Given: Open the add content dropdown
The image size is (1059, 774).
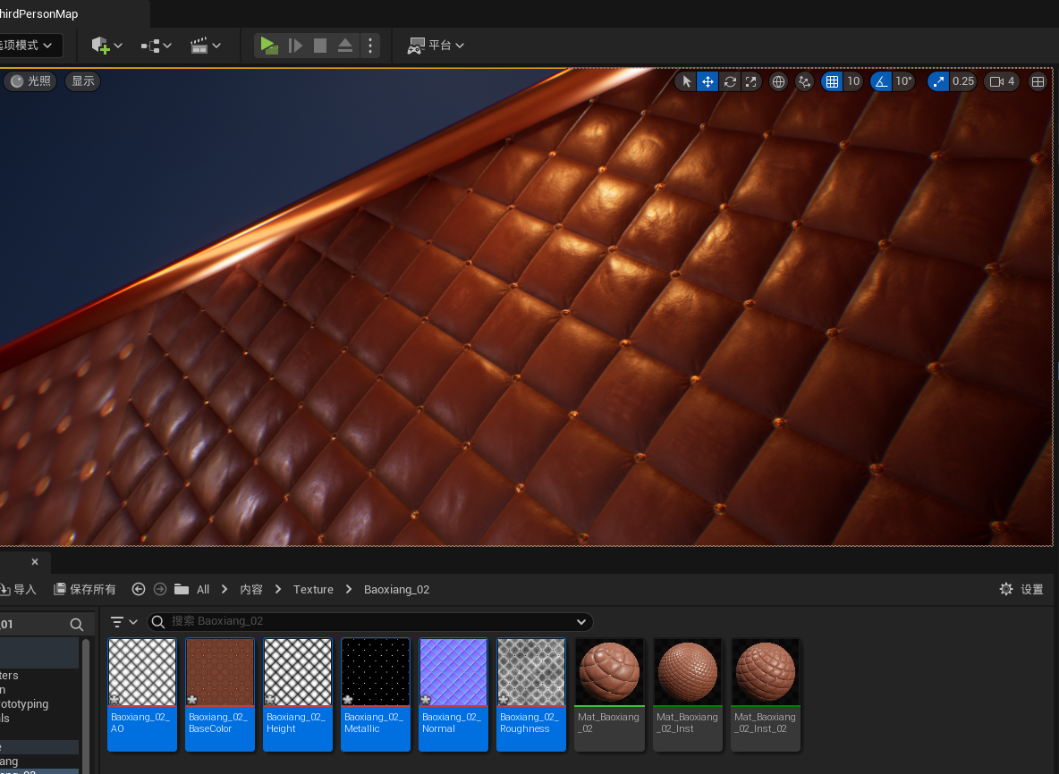Looking at the screenshot, I should (x=106, y=46).
